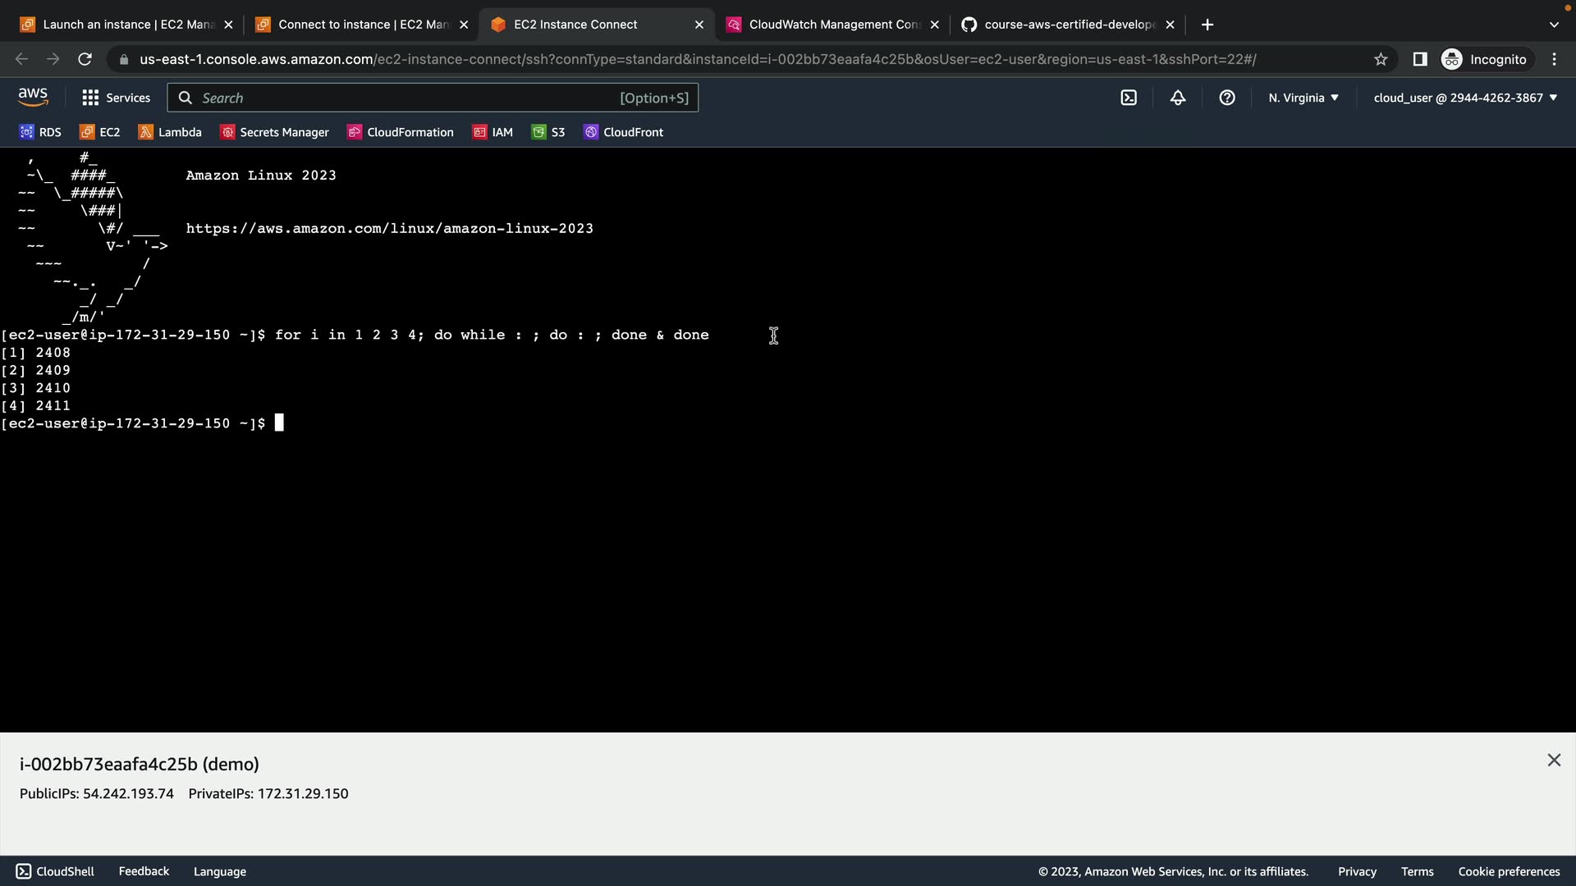Open the Lambda shortcut in favorites bar
Image resolution: width=1576 pixels, height=886 pixels.
pos(170,132)
